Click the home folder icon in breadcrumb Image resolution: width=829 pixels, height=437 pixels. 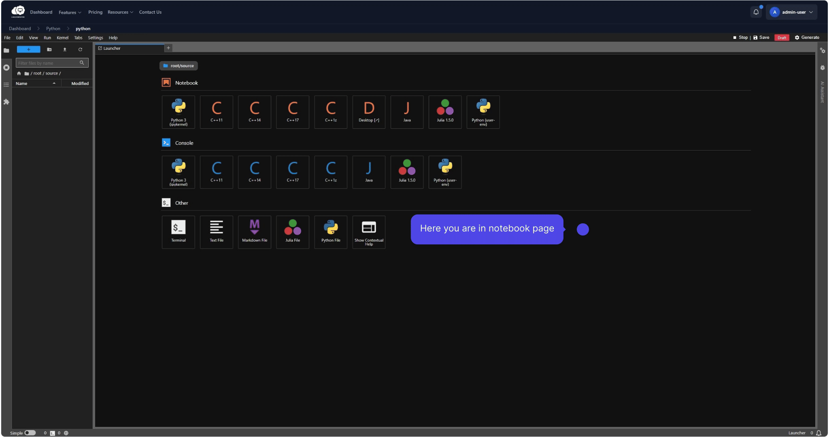[19, 73]
